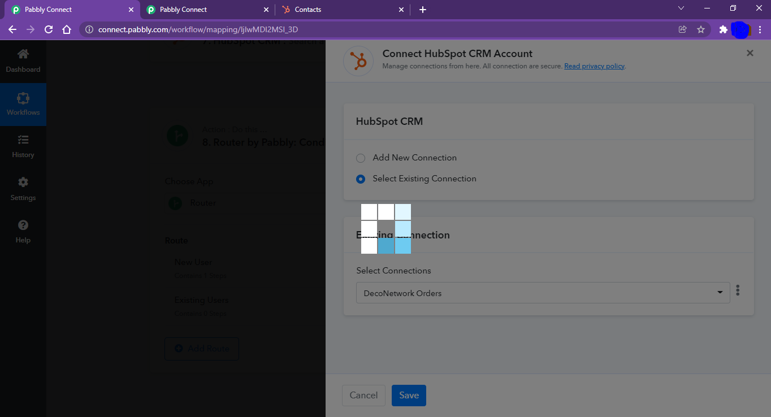
Task: Go forward in browser history
Action: point(31,29)
